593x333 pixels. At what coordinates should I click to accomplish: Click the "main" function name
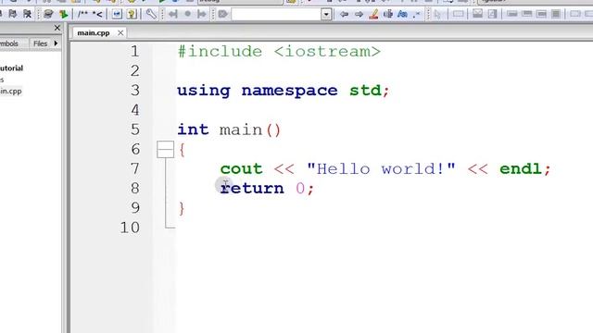[x=241, y=129]
